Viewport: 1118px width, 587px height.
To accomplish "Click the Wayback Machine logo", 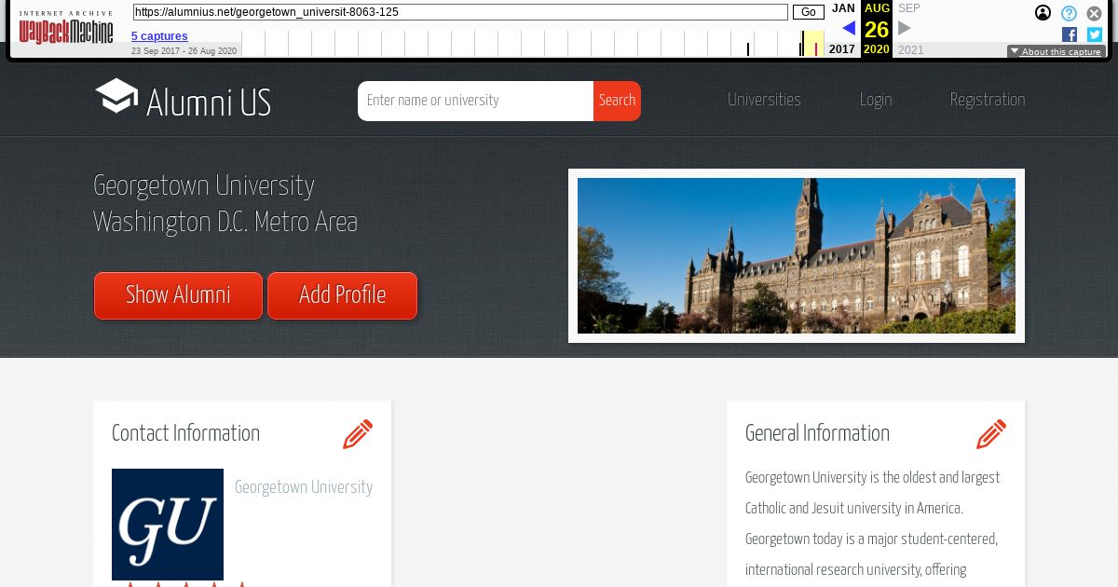I will (x=66, y=28).
